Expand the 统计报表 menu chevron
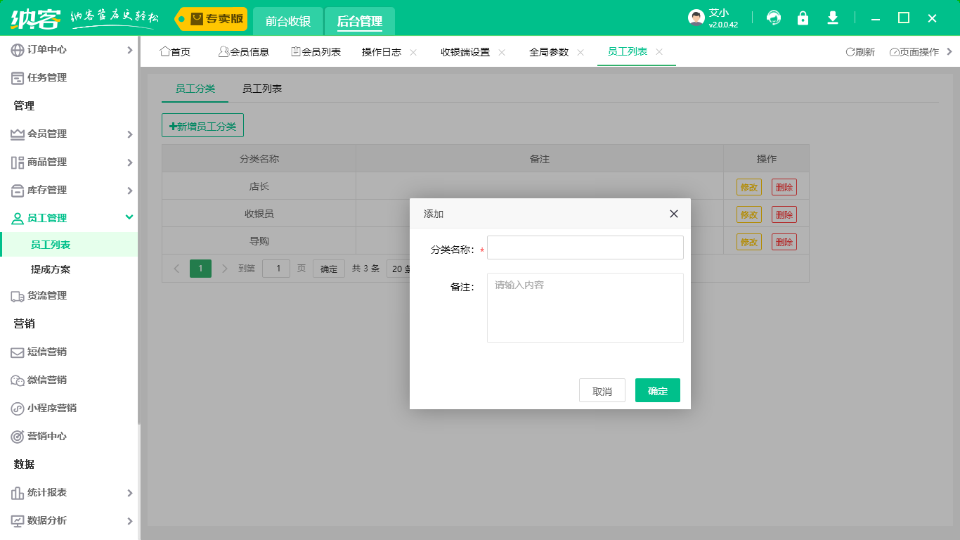The height and width of the screenshot is (540, 960). tap(129, 493)
